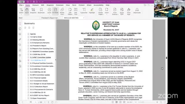Click the Fill & Sign icon

[x=129, y=11]
